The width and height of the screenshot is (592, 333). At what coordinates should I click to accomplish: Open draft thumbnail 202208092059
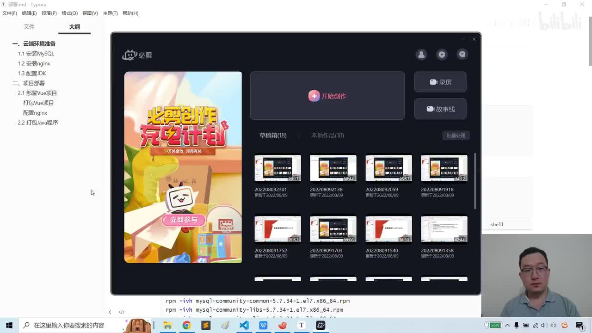tap(388, 168)
